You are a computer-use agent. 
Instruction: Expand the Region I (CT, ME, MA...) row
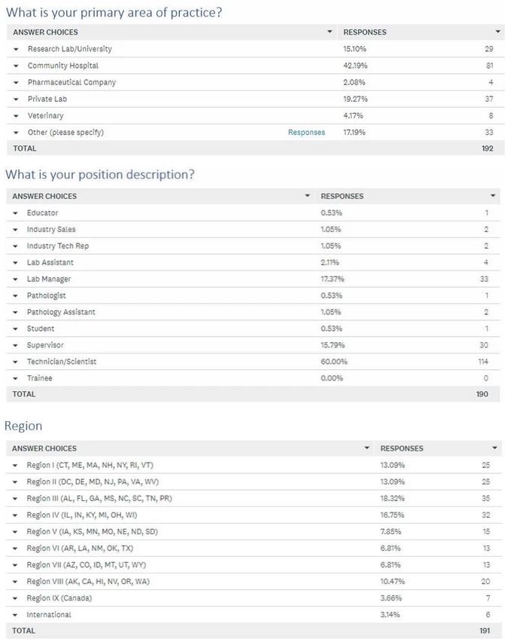17,465
